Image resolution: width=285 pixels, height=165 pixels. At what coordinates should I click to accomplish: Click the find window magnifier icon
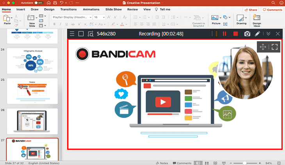(91, 34)
